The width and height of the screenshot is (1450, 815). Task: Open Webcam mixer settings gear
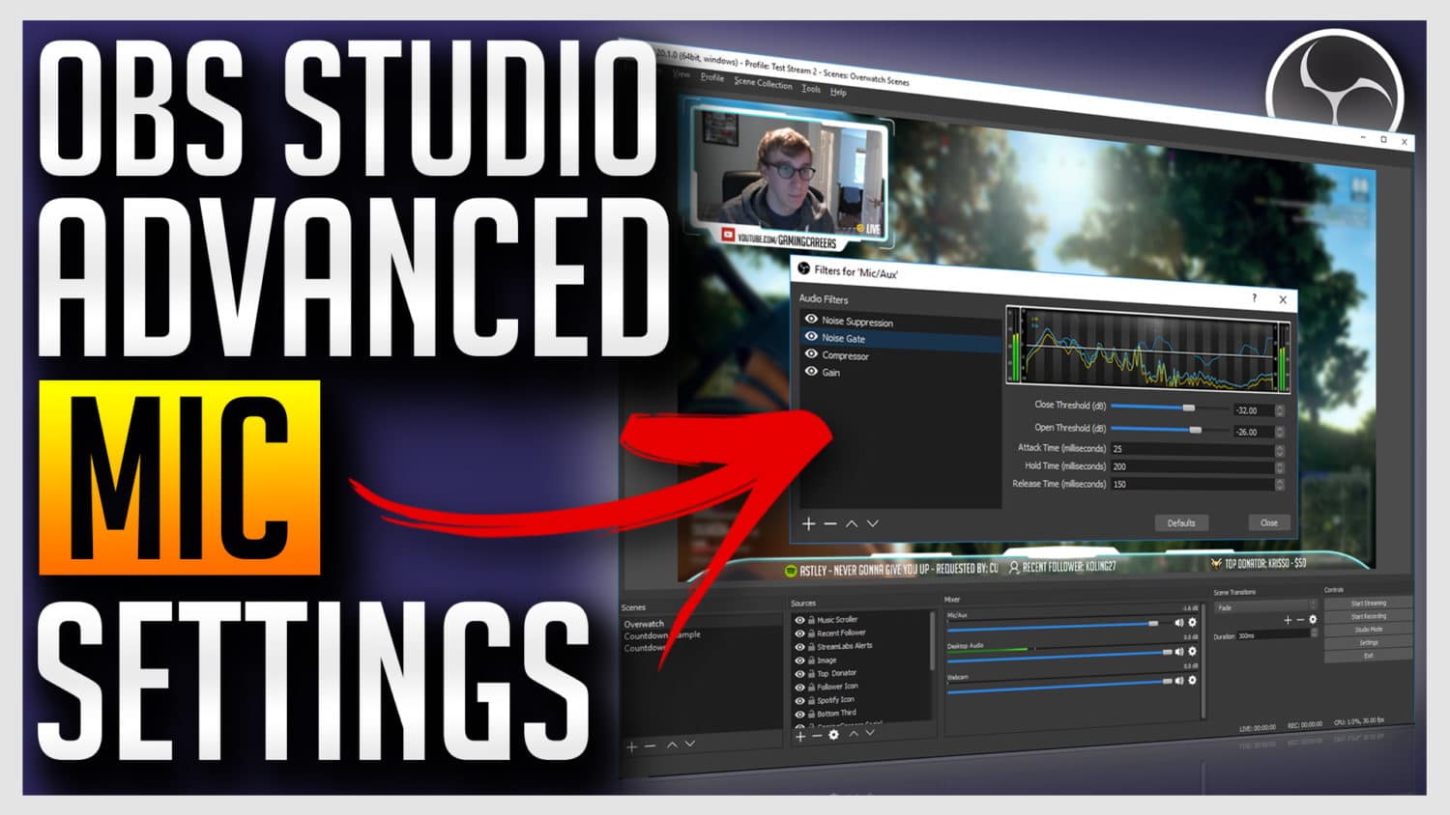pos(1192,680)
